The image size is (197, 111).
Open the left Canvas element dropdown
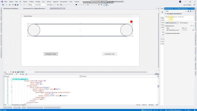pos(42,76)
